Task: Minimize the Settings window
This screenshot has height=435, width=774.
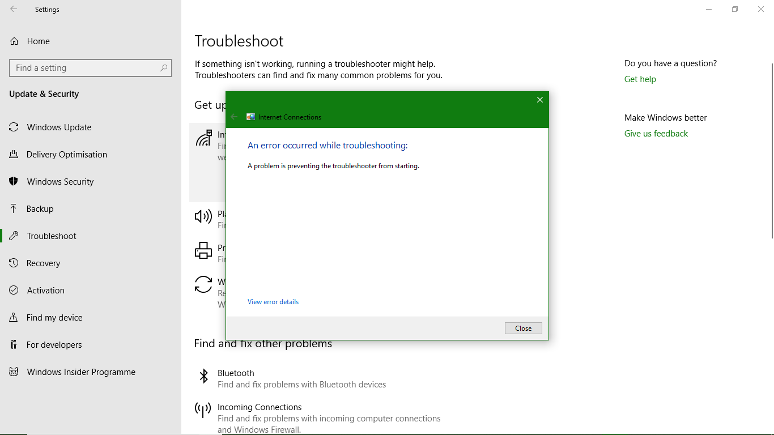Action: click(709, 9)
